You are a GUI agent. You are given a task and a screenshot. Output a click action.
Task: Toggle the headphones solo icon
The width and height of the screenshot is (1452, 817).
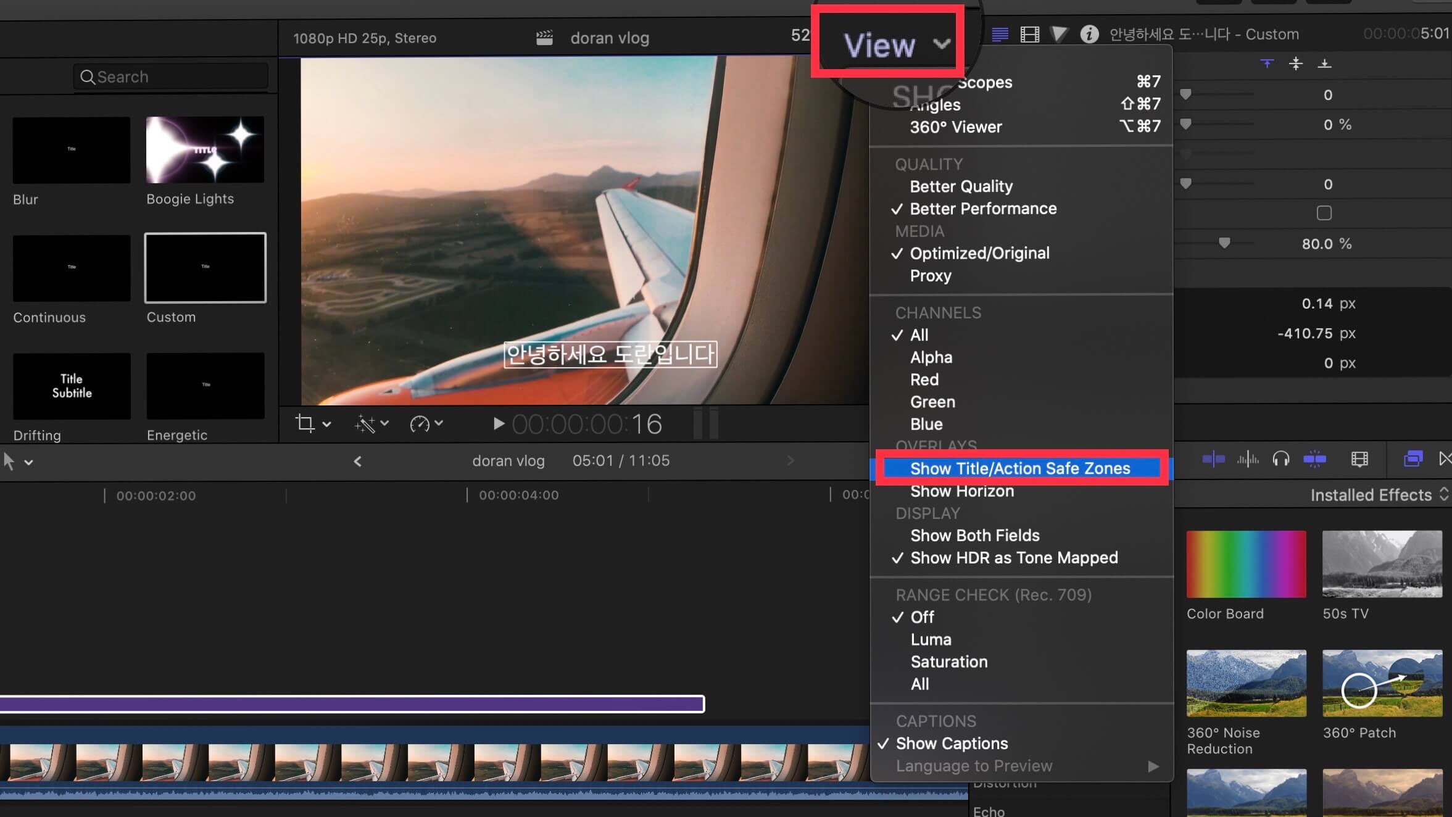click(x=1281, y=459)
